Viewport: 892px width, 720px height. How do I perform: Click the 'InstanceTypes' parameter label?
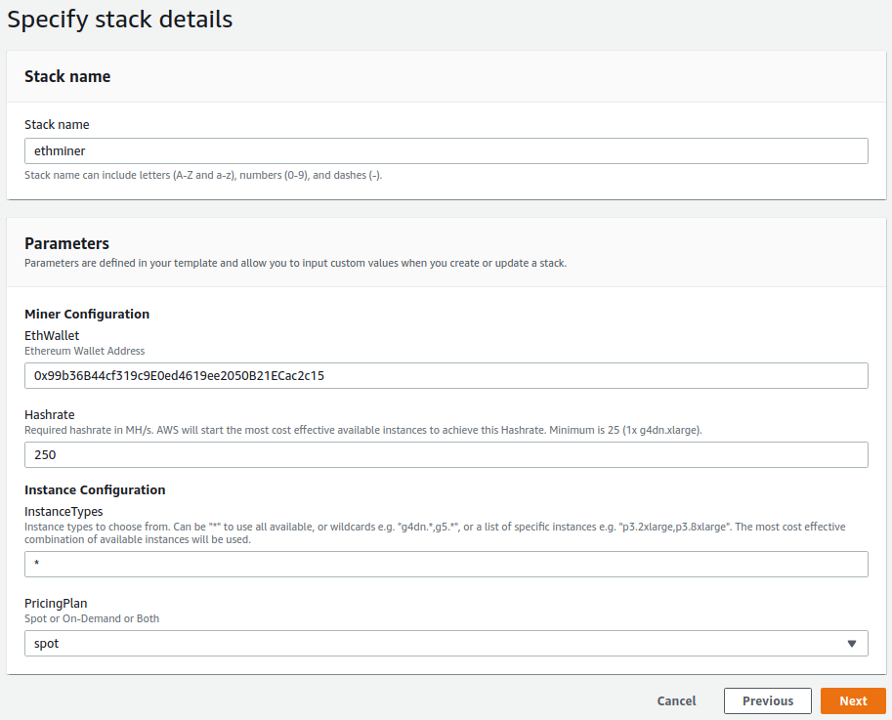click(x=64, y=511)
